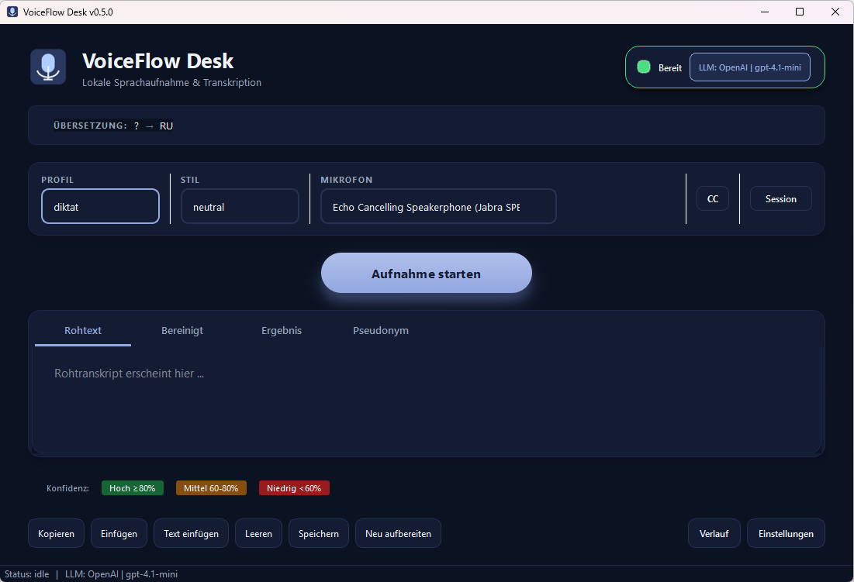Click the Konfidenz: label
This screenshot has height=582, width=854.
[67, 488]
